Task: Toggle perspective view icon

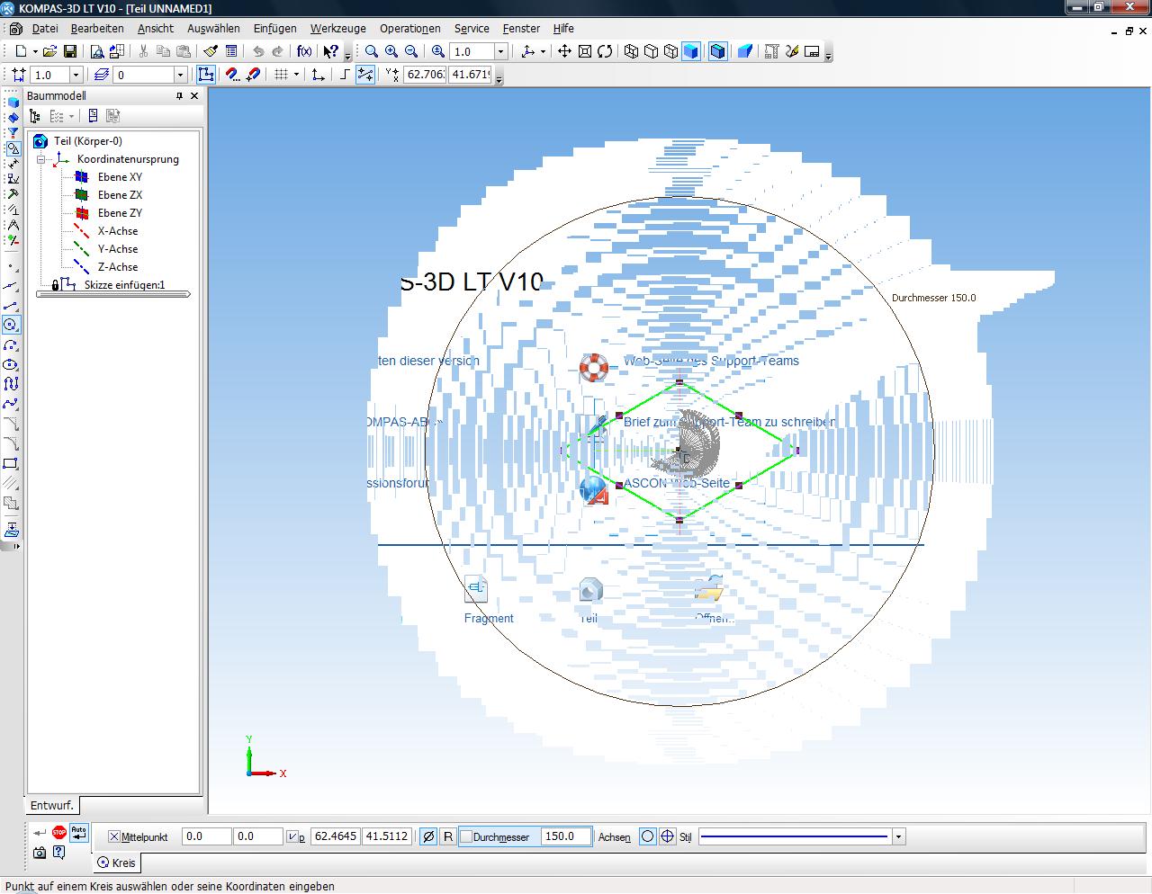Action: coord(744,51)
